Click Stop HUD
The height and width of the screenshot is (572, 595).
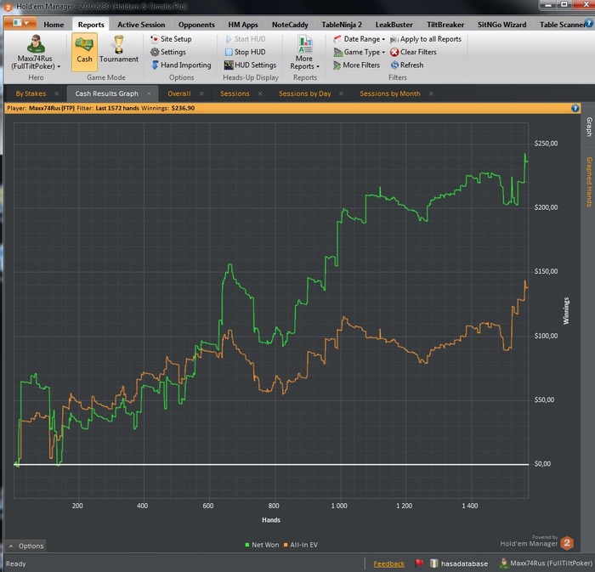245,52
